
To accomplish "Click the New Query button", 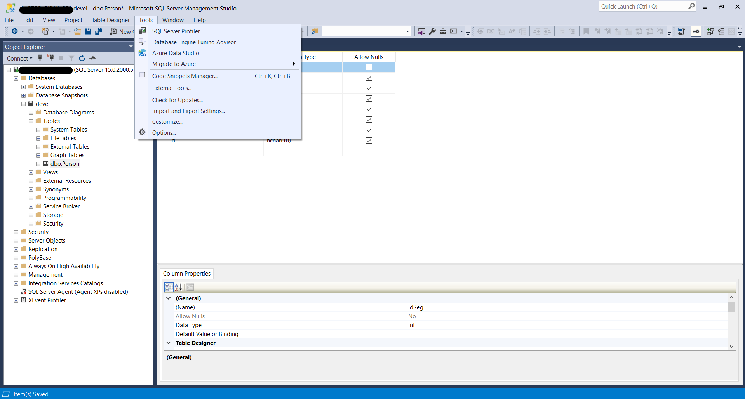I will click(x=122, y=31).
